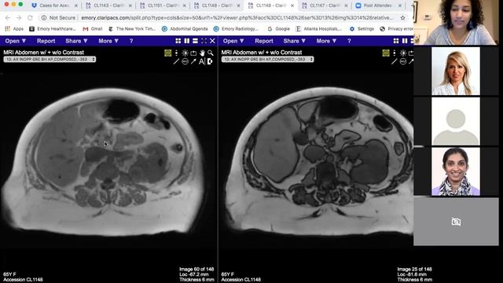Select the brightness/contrast window tool in right viewer

403,53
